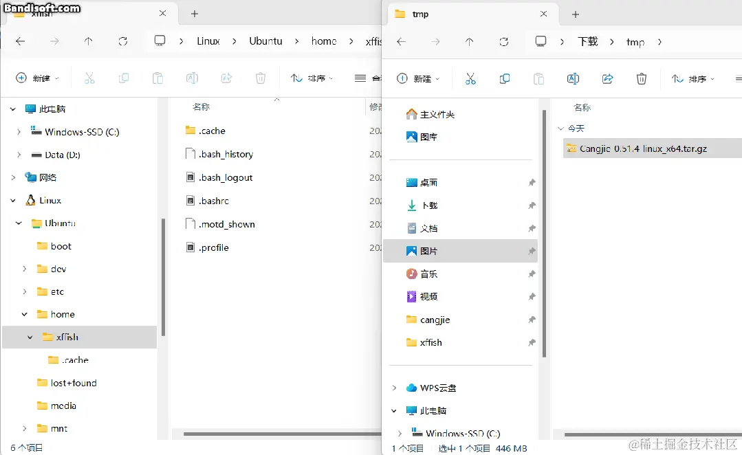Open 新建 menu in tmp window

[418, 78]
